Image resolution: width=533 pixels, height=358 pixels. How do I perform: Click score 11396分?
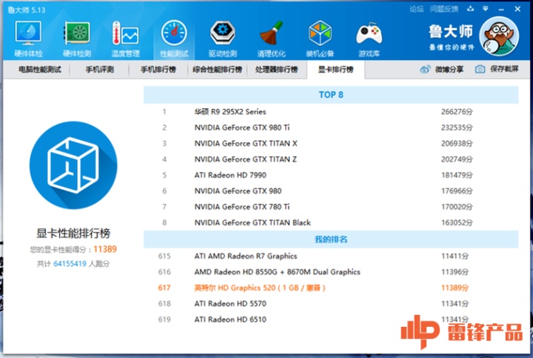[455, 272]
